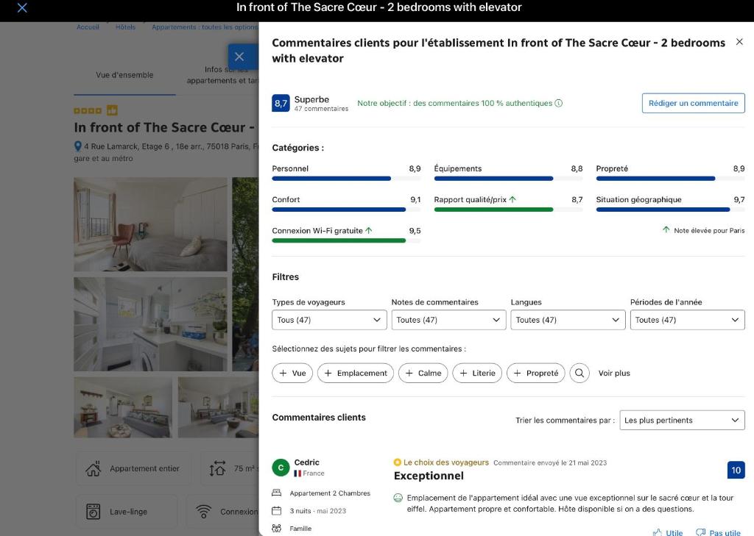The width and height of the screenshot is (754, 536).
Task: Click the Rédiger un commentaire button
Action: 694,103
